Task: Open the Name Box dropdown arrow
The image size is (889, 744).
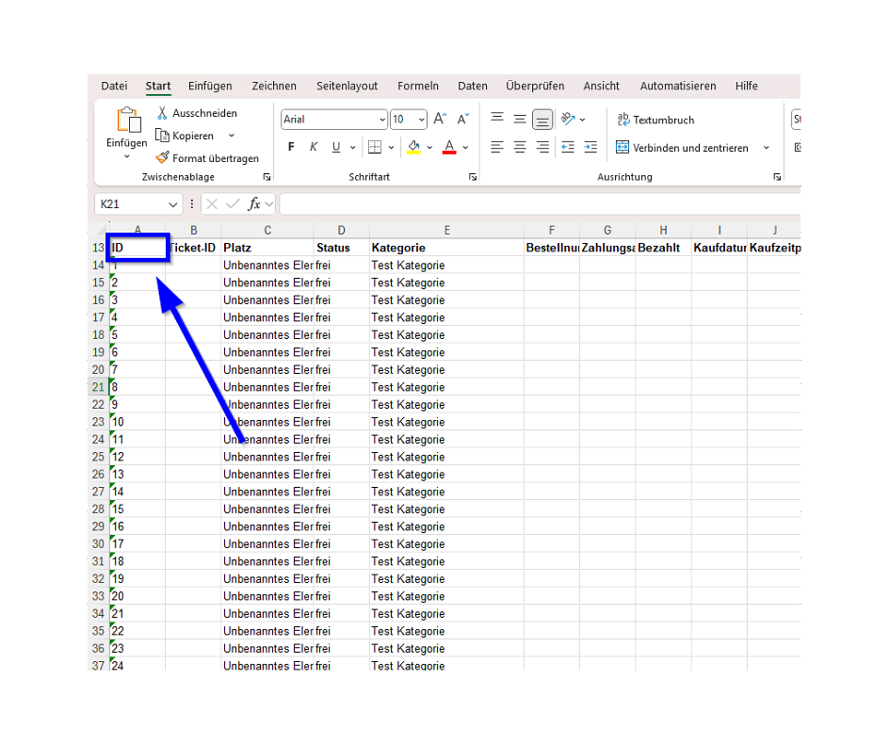Action: [173, 204]
